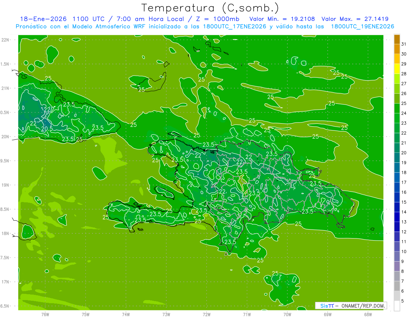Click the color scale label "12"
This screenshot has height=319, width=413.
tap(404, 232)
